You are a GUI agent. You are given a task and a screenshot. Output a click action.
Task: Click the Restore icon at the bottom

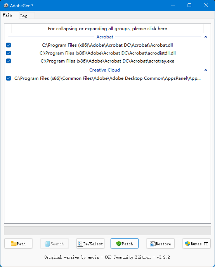[152, 244]
